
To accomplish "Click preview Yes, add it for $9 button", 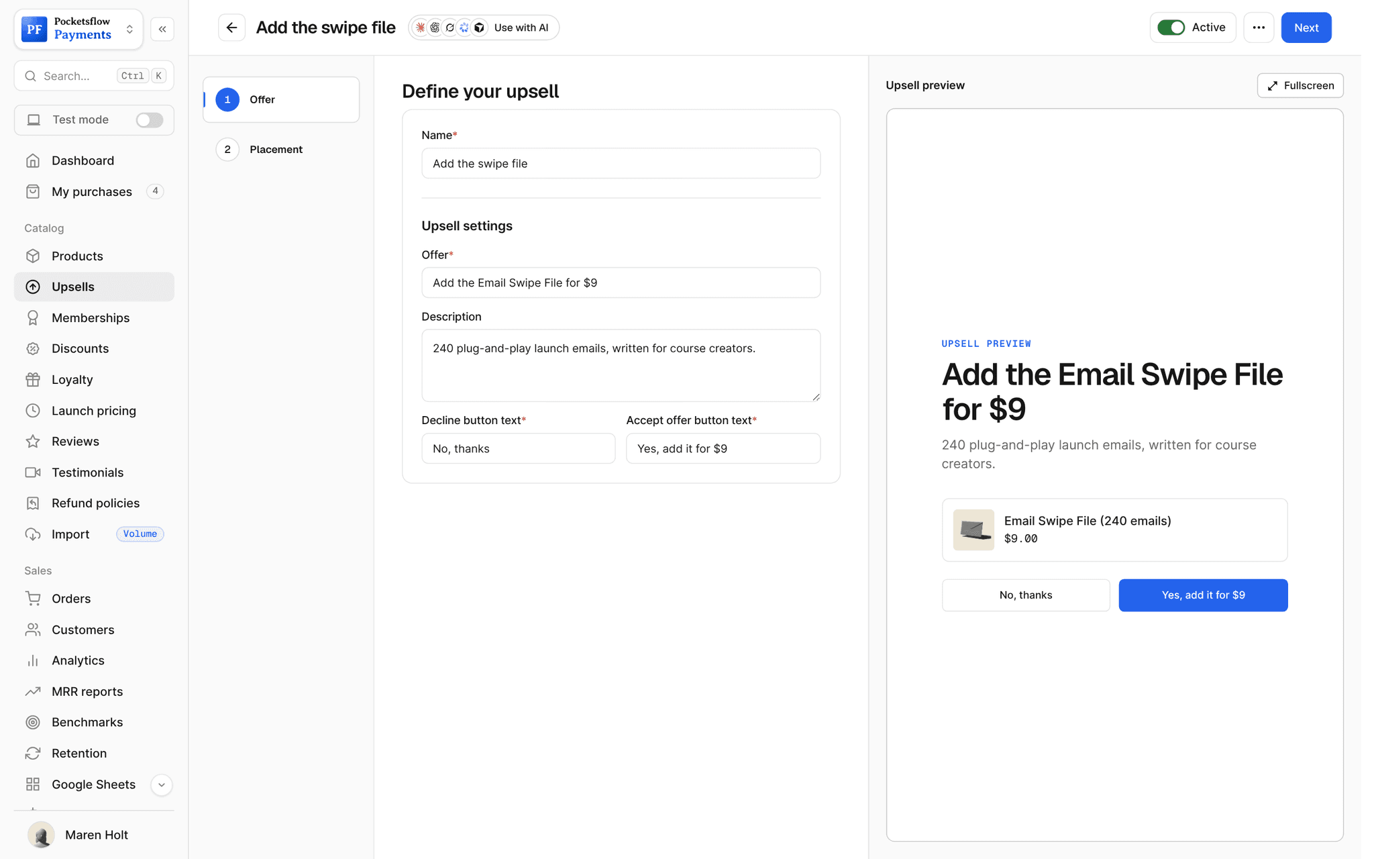I will [1203, 595].
